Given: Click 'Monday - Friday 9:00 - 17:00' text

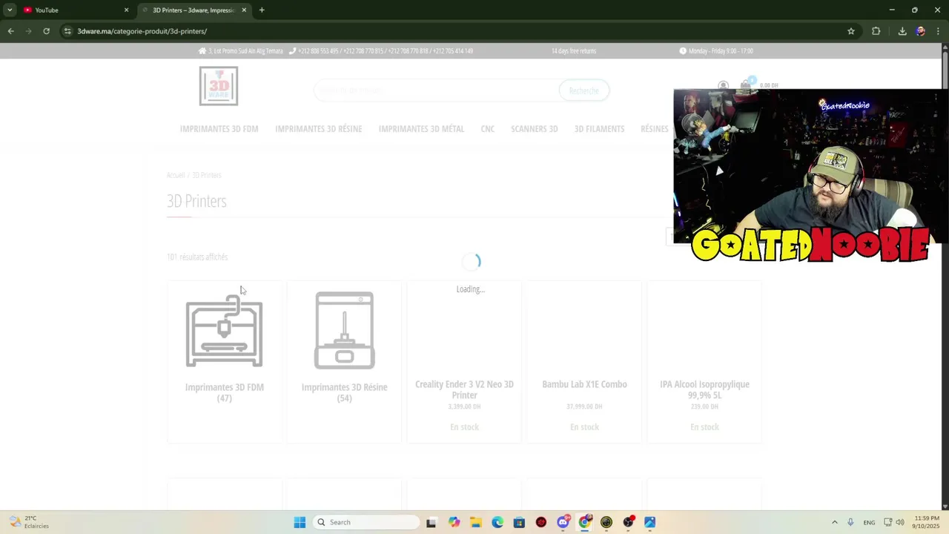Looking at the screenshot, I should [721, 51].
